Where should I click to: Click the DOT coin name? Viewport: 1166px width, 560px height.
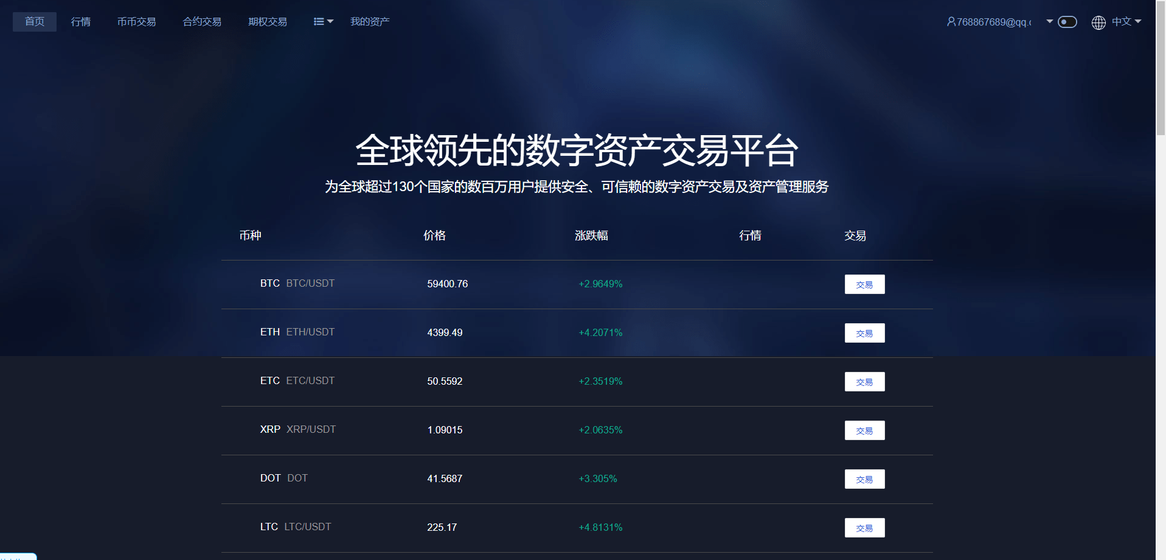270,478
